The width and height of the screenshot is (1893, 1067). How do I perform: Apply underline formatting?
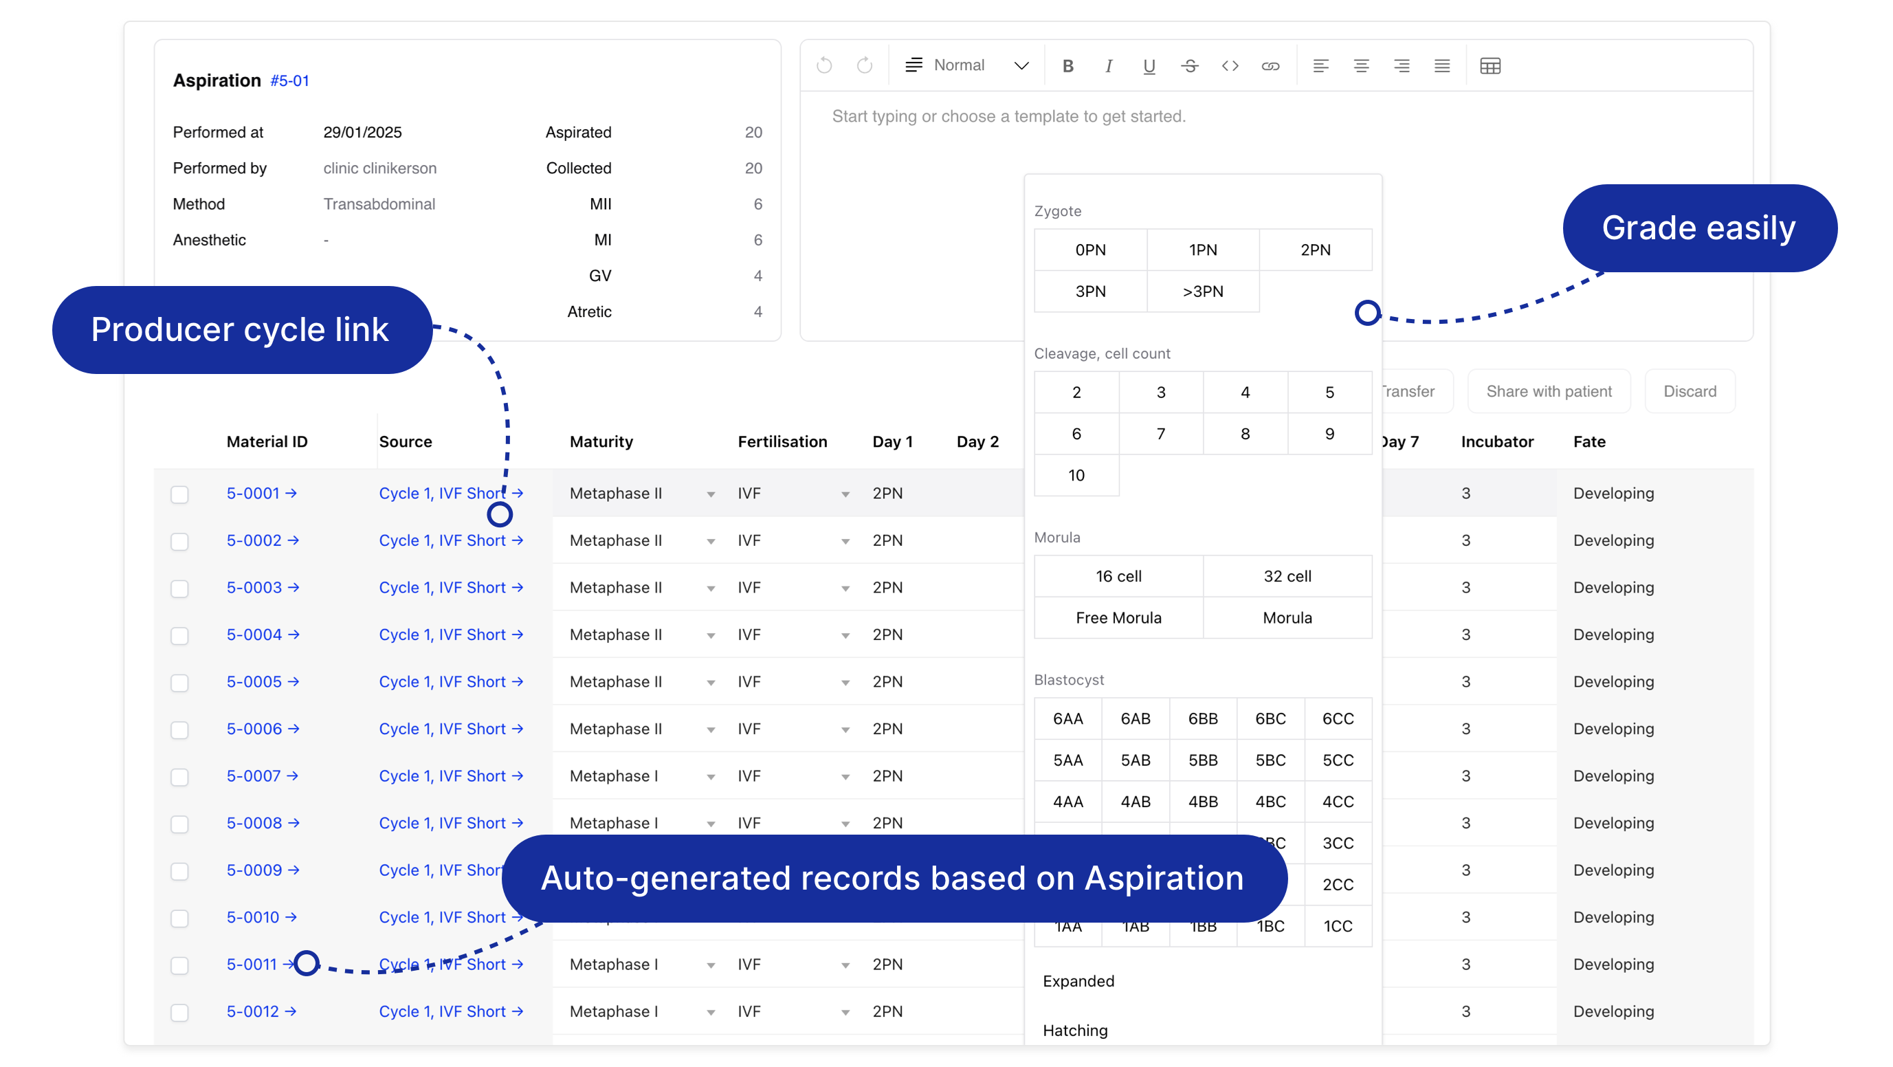click(x=1149, y=66)
